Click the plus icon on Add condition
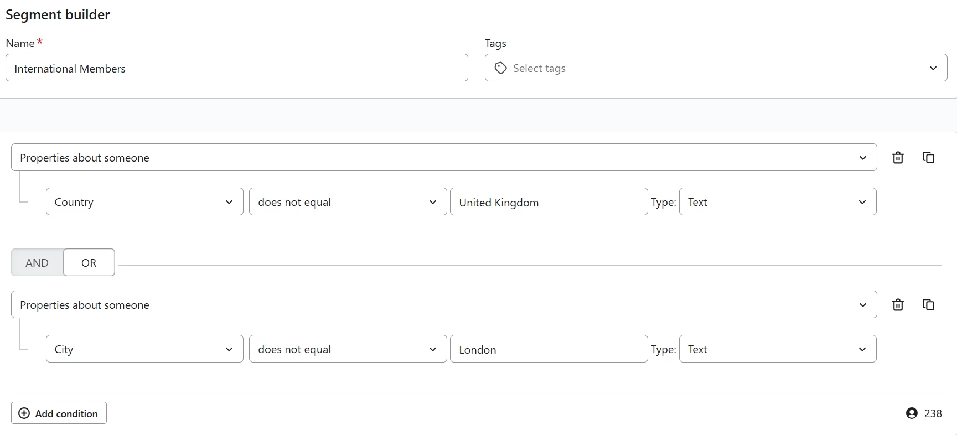 (24, 413)
